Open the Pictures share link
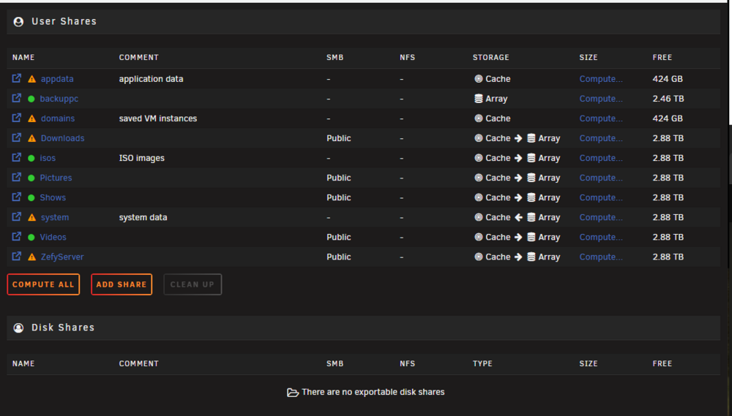This screenshot has height=416, width=732. click(56, 178)
